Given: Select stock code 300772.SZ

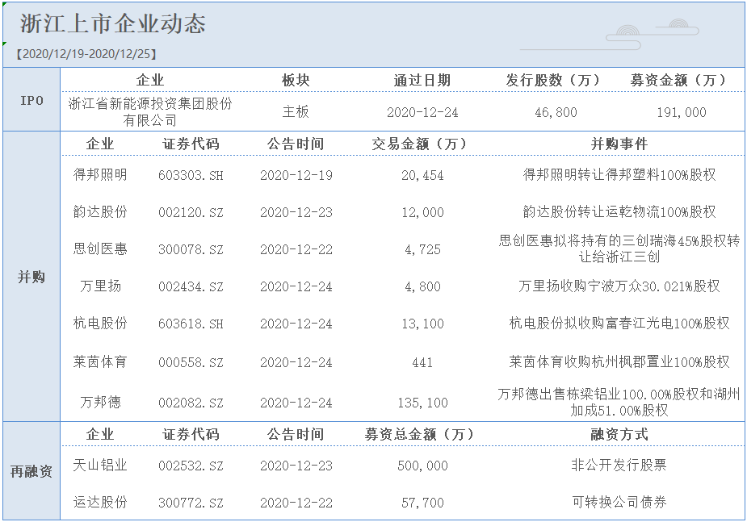Looking at the screenshot, I should click(191, 503).
